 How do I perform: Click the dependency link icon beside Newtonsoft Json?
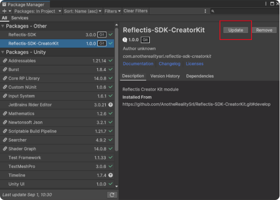(x=5, y=122)
